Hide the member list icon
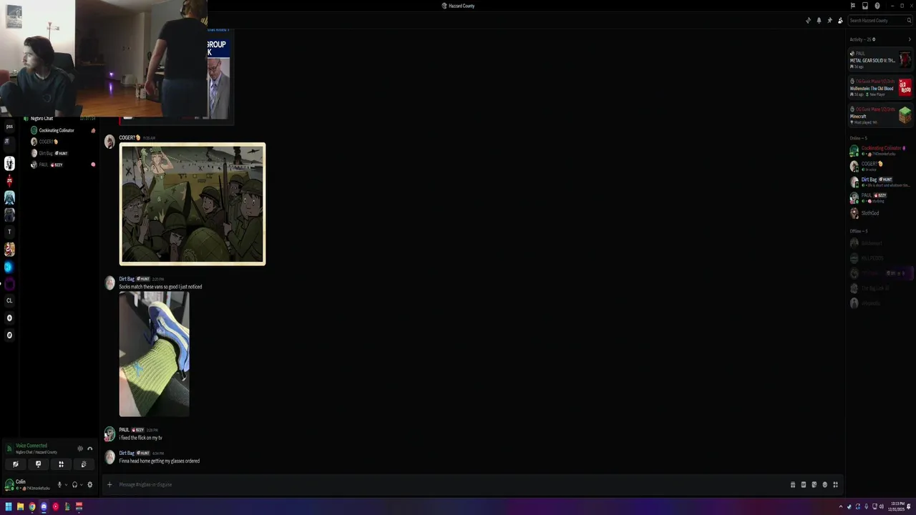The image size is (916, 515). tap(840, 20)
